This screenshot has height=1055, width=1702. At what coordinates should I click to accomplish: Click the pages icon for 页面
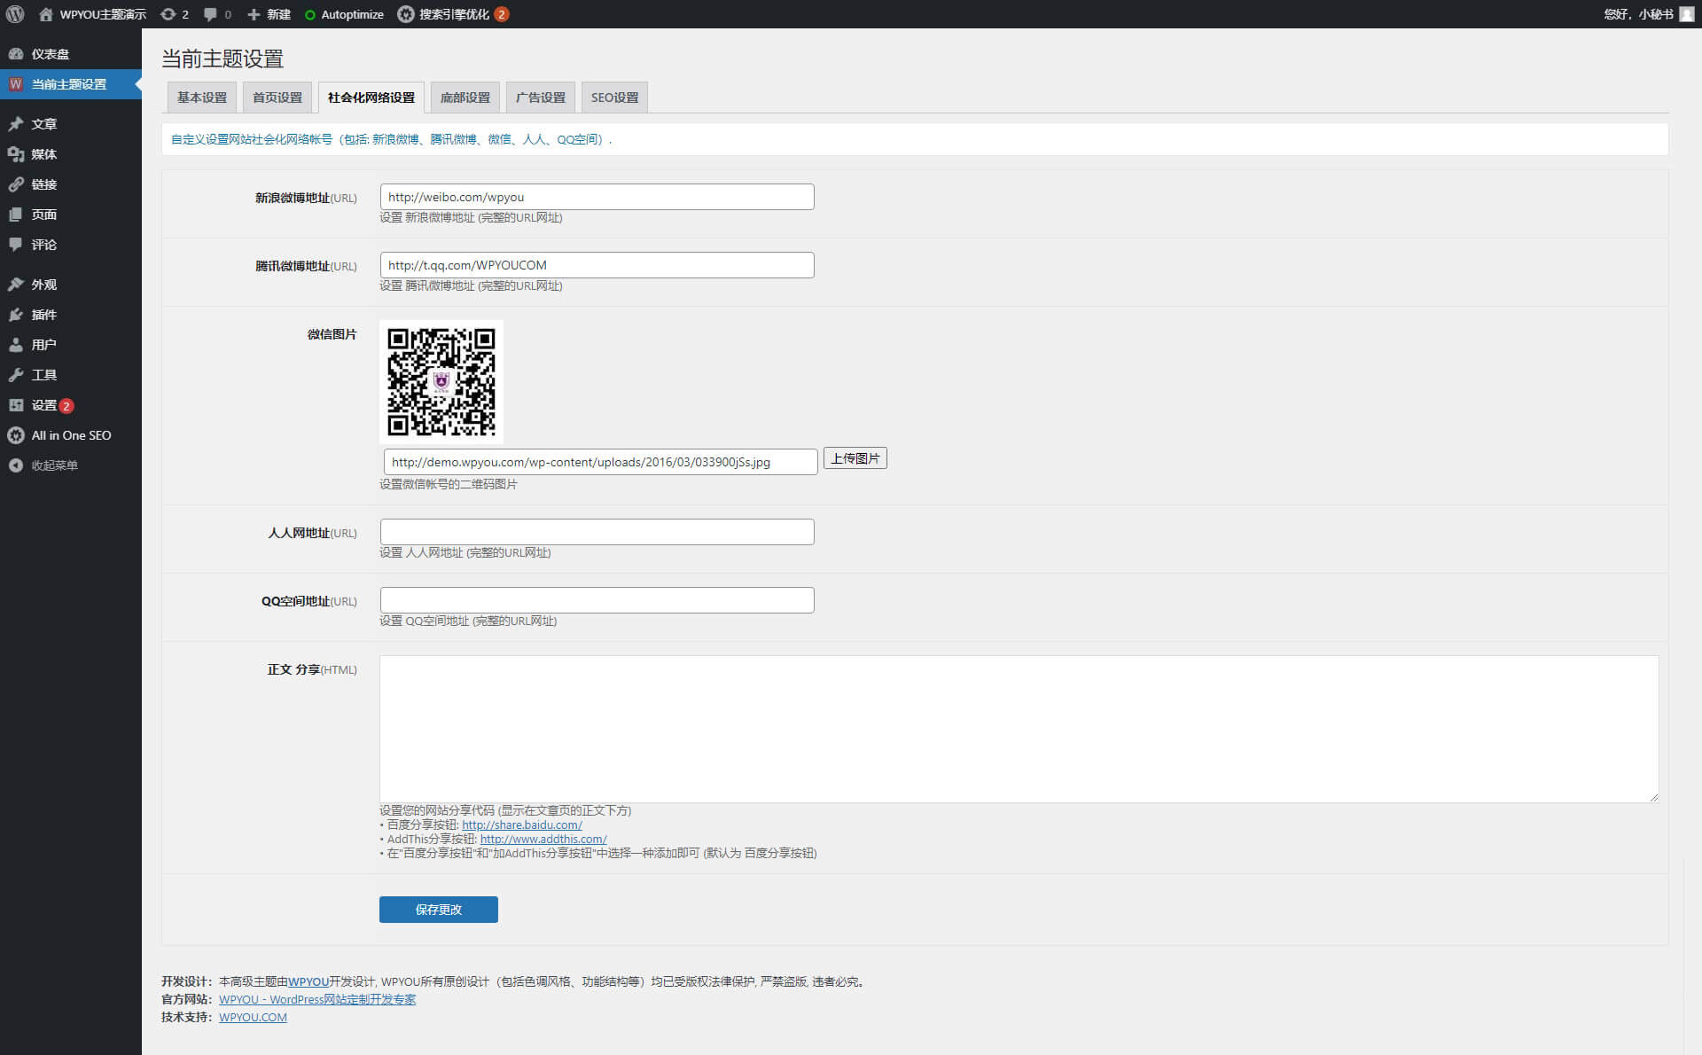point(16,215)
